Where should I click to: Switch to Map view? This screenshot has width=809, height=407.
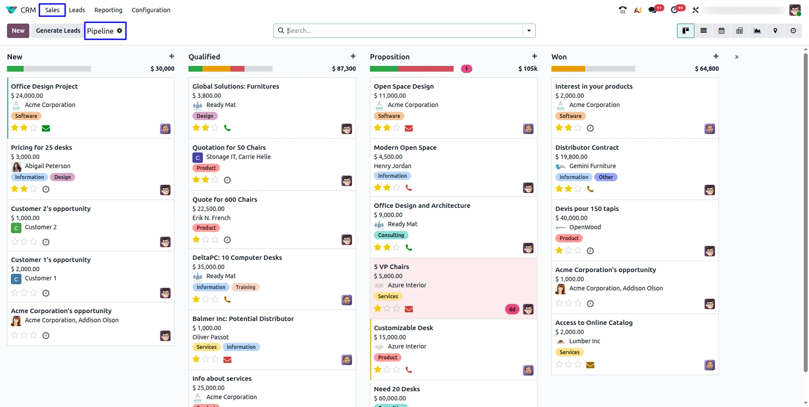pyautogui.click(x=775, y=31)
